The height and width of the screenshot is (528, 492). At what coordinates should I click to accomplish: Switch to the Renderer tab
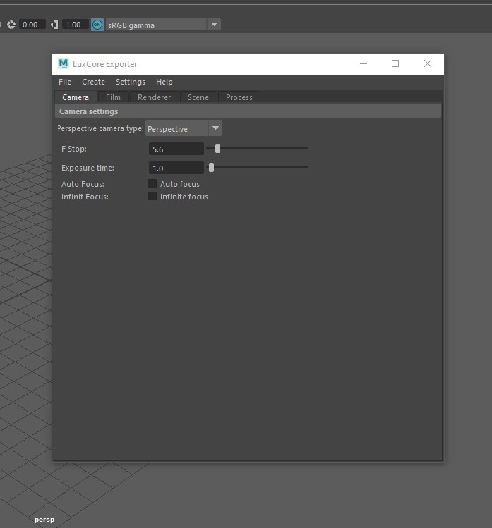point(155,97)
